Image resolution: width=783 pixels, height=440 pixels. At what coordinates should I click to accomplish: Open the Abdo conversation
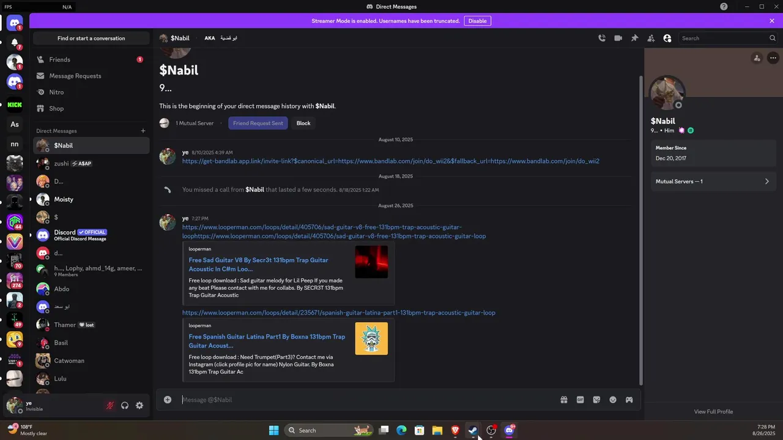pyautogui.click(x=91, y=288)
